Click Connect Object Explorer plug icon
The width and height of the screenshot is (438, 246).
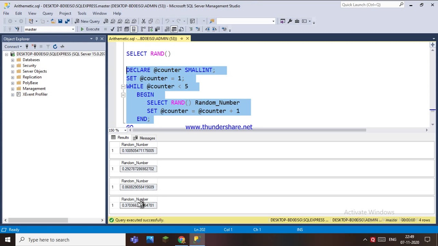coord(27,46)
